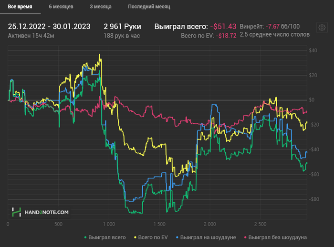Toggle the Выиграл всего series in legend
Viewport: 334px width, 247px height.
pyautogui.click(x=107, y=237)
